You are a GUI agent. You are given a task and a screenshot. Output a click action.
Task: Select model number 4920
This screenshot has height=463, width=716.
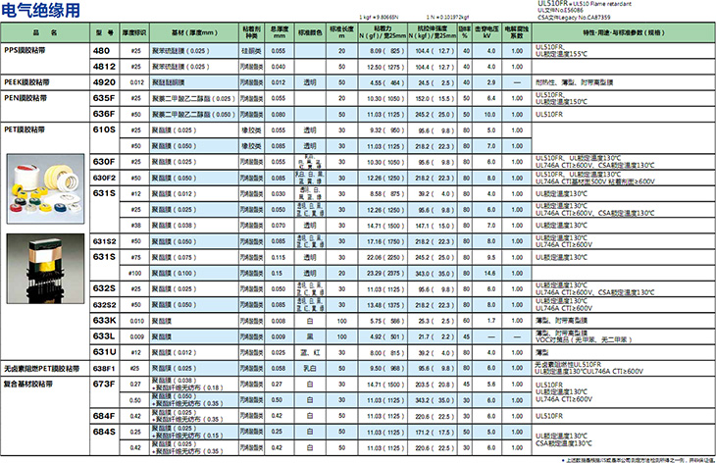click(x=104, y=82)
